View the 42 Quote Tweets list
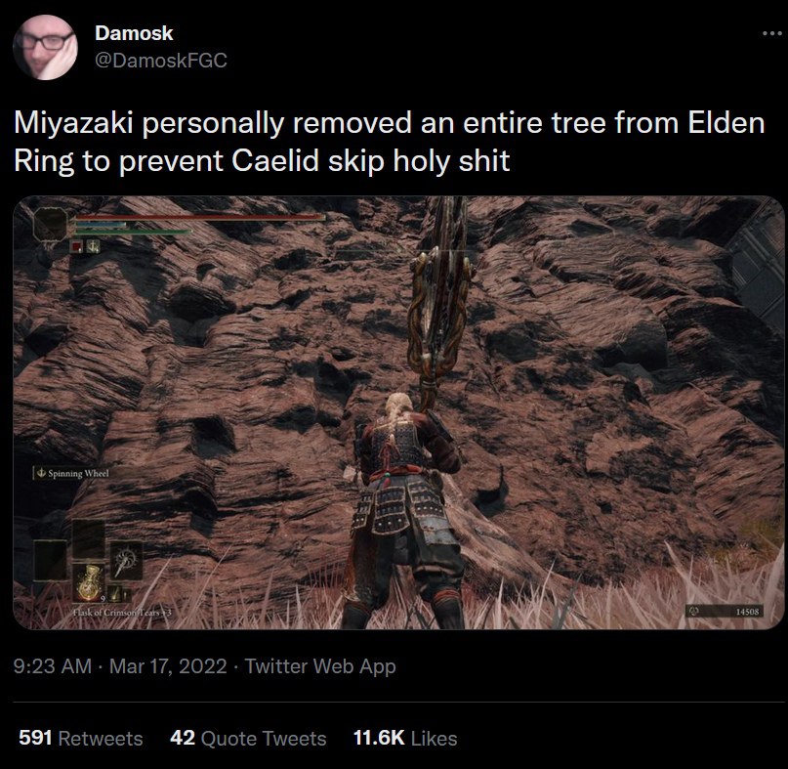The width and height of the screenshot is (788, 769). pos(248,739)
